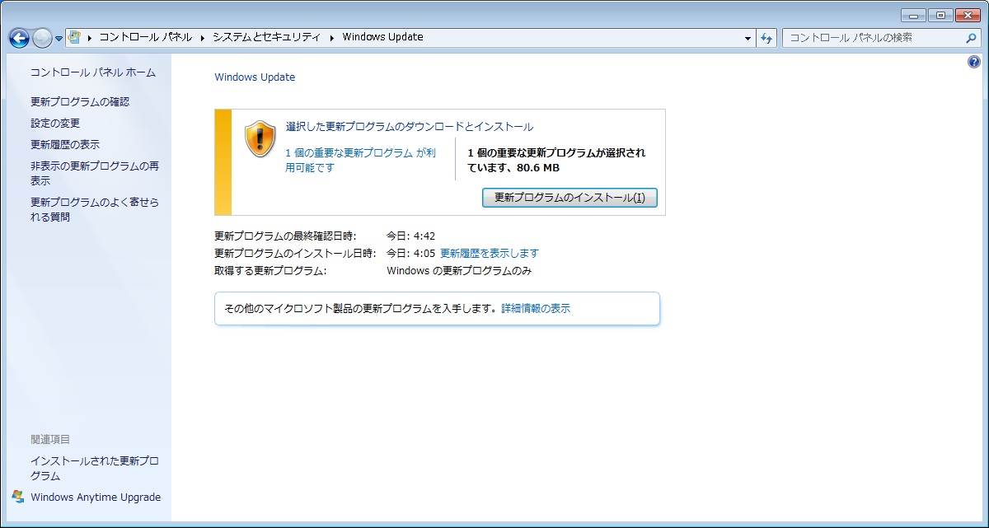Open the recent pages chevron next to back button
The height and width of the screenshot is (528, 989).
click(58, 38)
